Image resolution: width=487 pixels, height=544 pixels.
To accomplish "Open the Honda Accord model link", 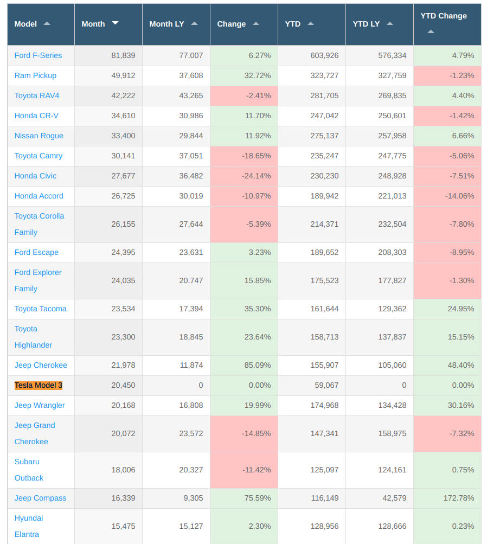I will (39, 196).
